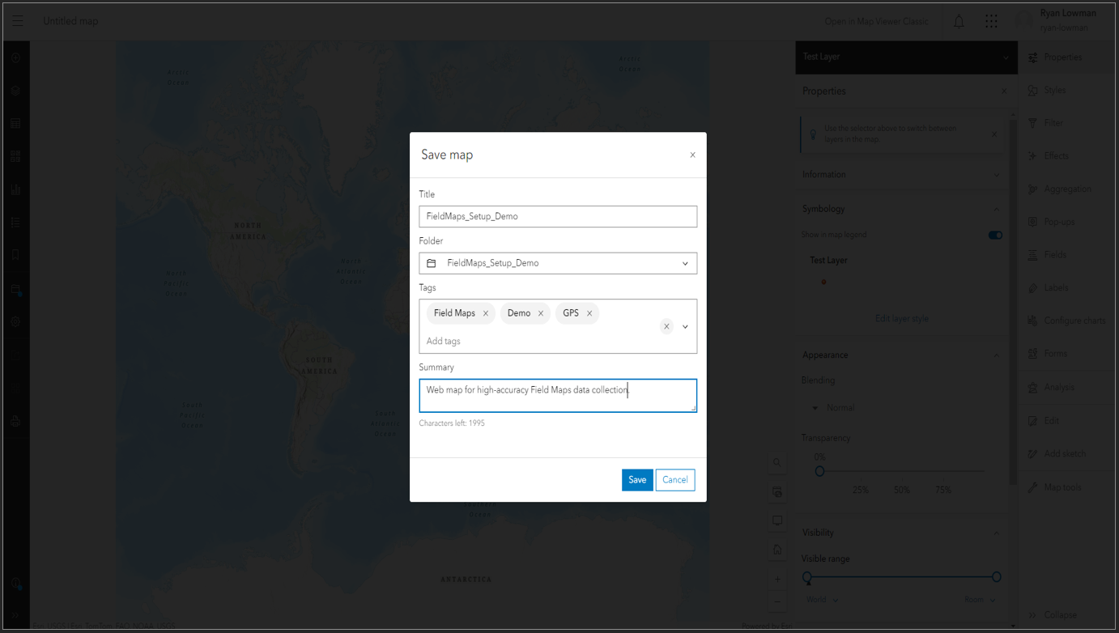
Task: Click the Search tool on the map
Action: tap(776, 462)
